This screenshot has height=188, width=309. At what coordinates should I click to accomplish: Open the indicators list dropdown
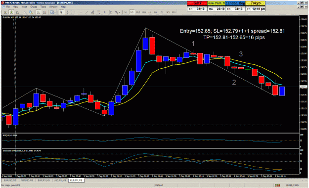point(53,12)
